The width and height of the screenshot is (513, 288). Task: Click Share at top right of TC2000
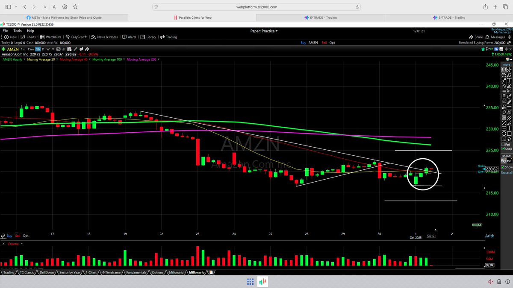pos(476,37)
